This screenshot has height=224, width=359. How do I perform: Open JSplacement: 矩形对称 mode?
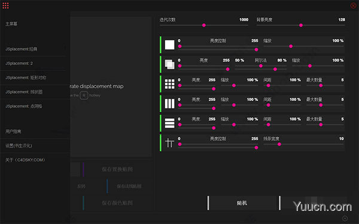[26, 78]
